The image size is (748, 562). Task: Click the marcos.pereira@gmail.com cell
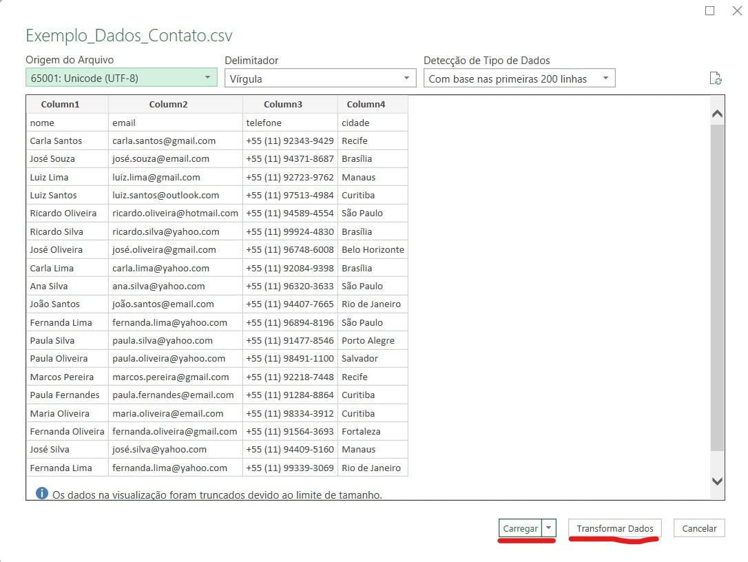coord(176,377)
